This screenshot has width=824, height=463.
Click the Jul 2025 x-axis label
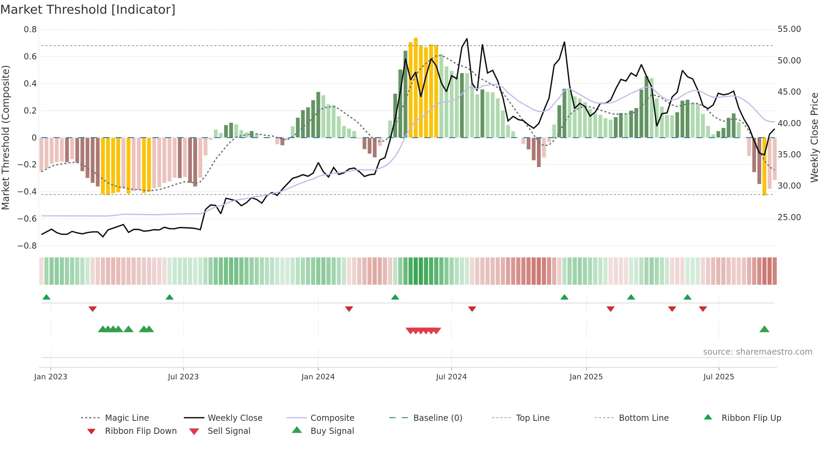coord(719,377)
